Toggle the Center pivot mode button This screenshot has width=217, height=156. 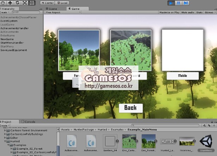tap(48, 3)
